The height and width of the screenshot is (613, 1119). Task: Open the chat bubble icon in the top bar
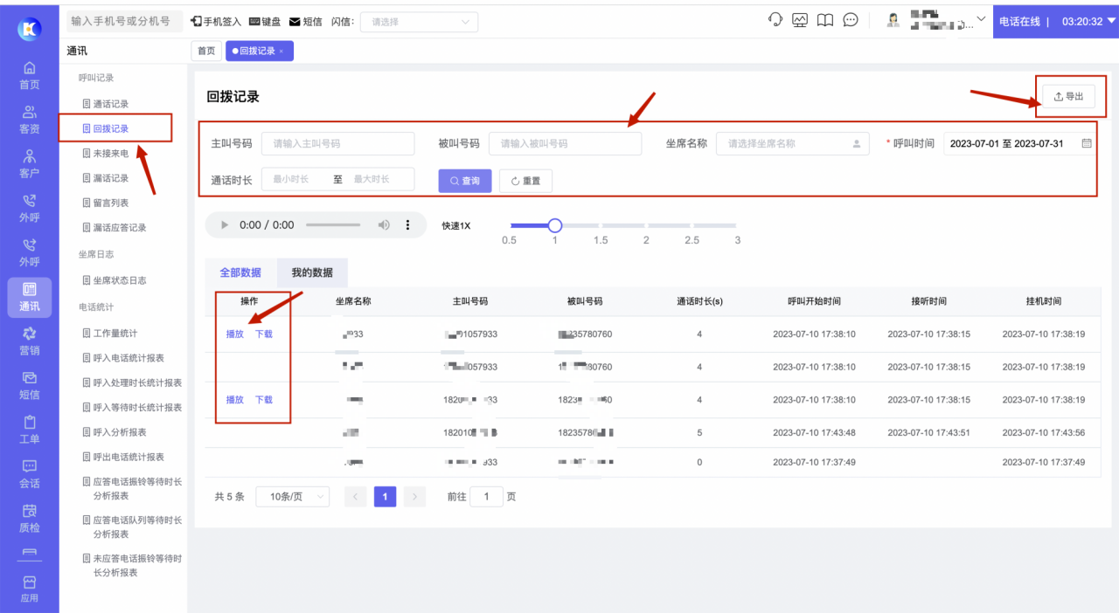(x=851, y=20)
